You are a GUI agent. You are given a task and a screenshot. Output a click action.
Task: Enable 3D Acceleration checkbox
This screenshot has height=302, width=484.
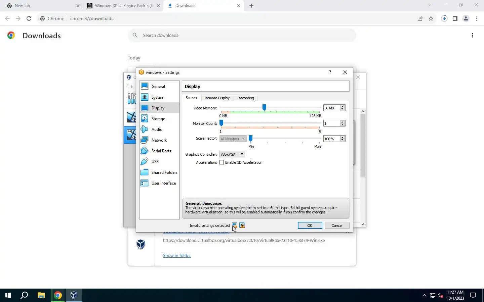click(222, 162)
